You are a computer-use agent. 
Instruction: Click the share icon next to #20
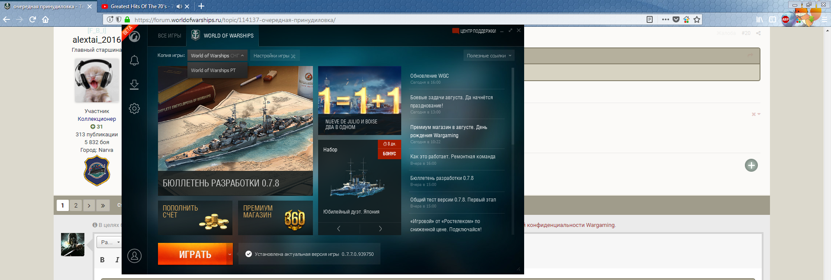(x=758, y=33)
